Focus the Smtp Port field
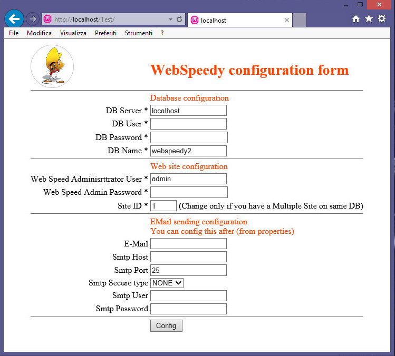 tap(188, 270)
